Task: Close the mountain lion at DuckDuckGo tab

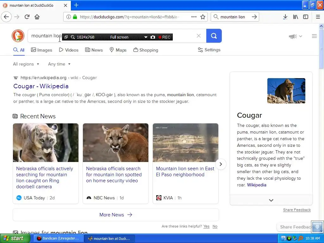Action: (65, 5)
